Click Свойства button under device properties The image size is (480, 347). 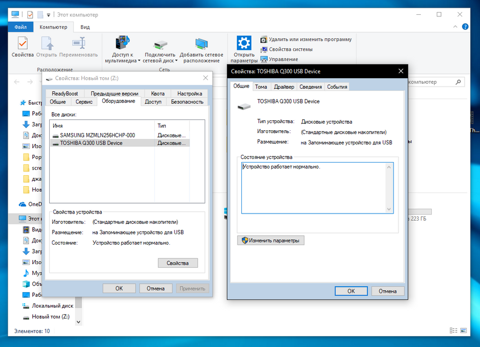(177, 263)
